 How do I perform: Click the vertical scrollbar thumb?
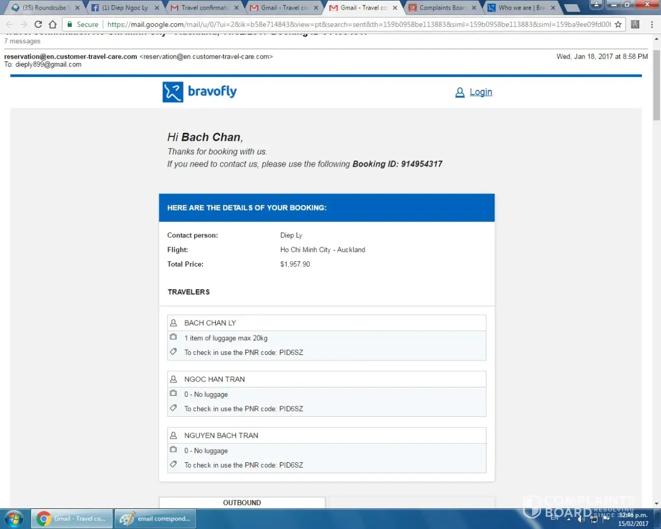657,85
